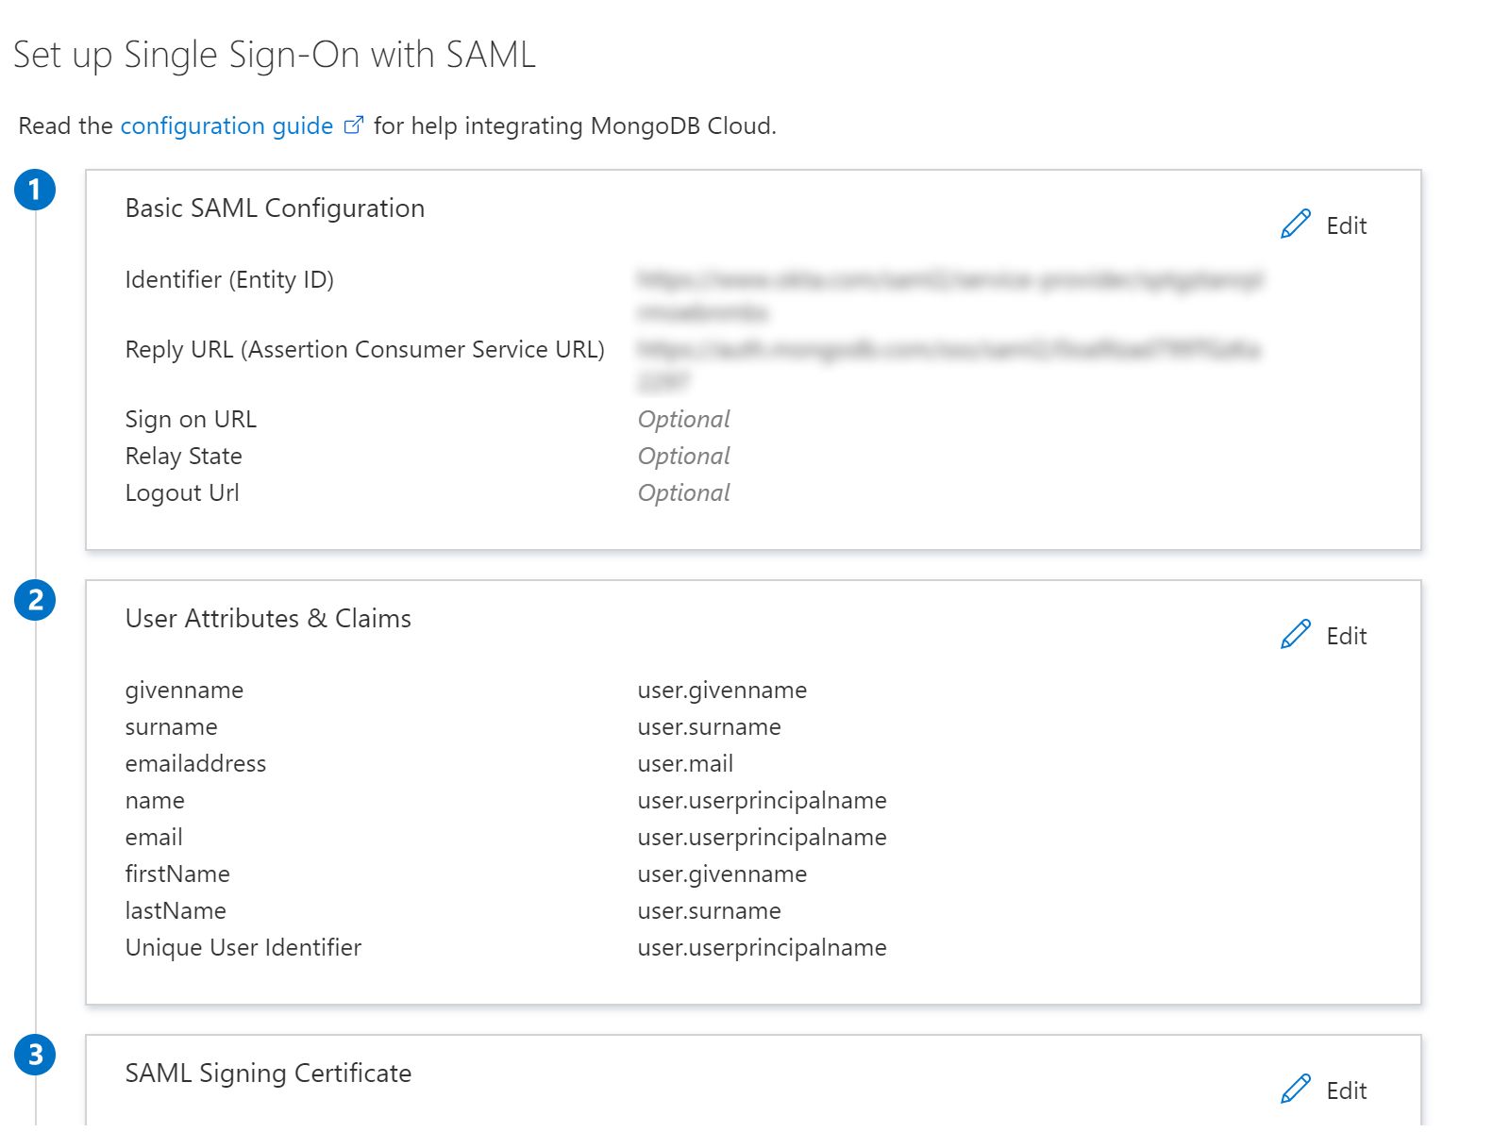Viewport: 1510px width, 1132px height.
Task: Click the Relay State Optional value
Action: [683, 456]
